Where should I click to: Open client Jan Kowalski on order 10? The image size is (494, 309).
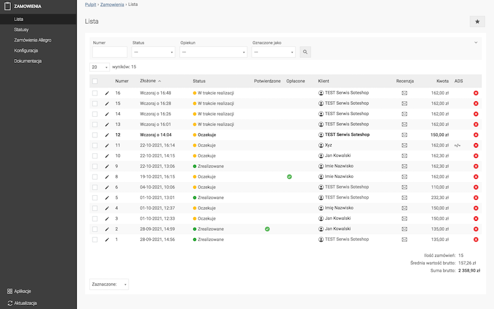tap(338, 156)
